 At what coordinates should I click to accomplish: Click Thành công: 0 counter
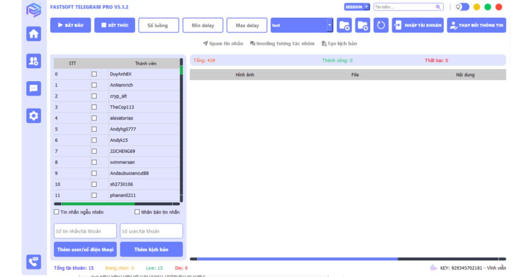tap(337, 60)
